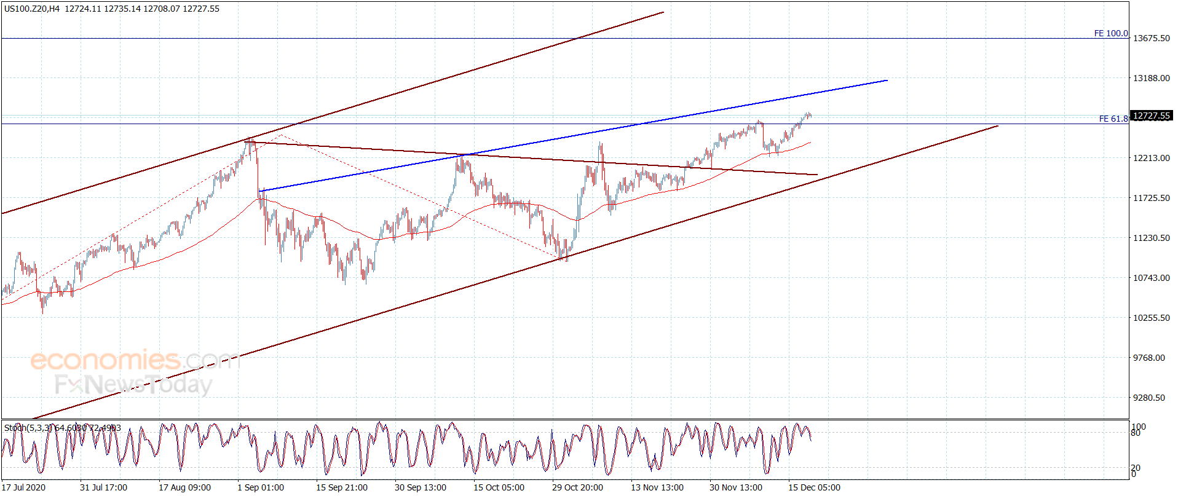The width and height of the screenshot is (1178, 496).
Task: Click the 13188.00 price scale value
Action: click(x=1152, y=78)
